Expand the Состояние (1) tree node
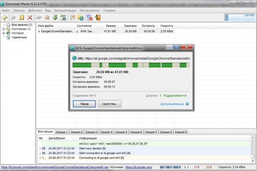Viewport: 257px width, 171px height. 3,29
